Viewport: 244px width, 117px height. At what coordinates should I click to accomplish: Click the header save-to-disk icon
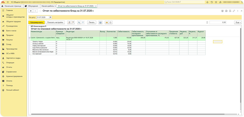tap(222, 11)
